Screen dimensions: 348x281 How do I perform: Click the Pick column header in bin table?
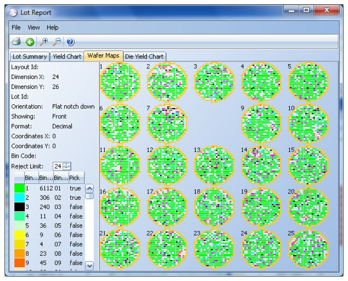pos(75,177)
